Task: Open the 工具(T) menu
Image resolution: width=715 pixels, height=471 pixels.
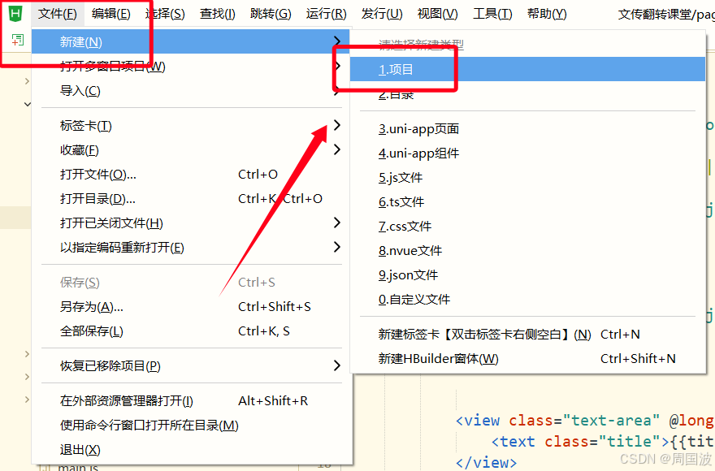Action: click(x=492, y=14)
